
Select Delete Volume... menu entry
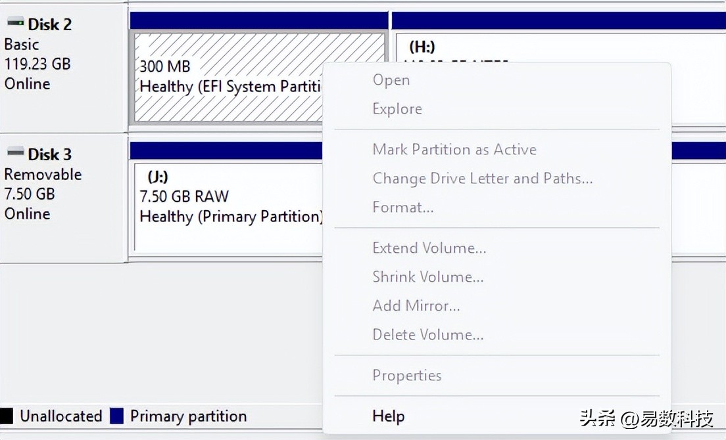tap(428, 335)
